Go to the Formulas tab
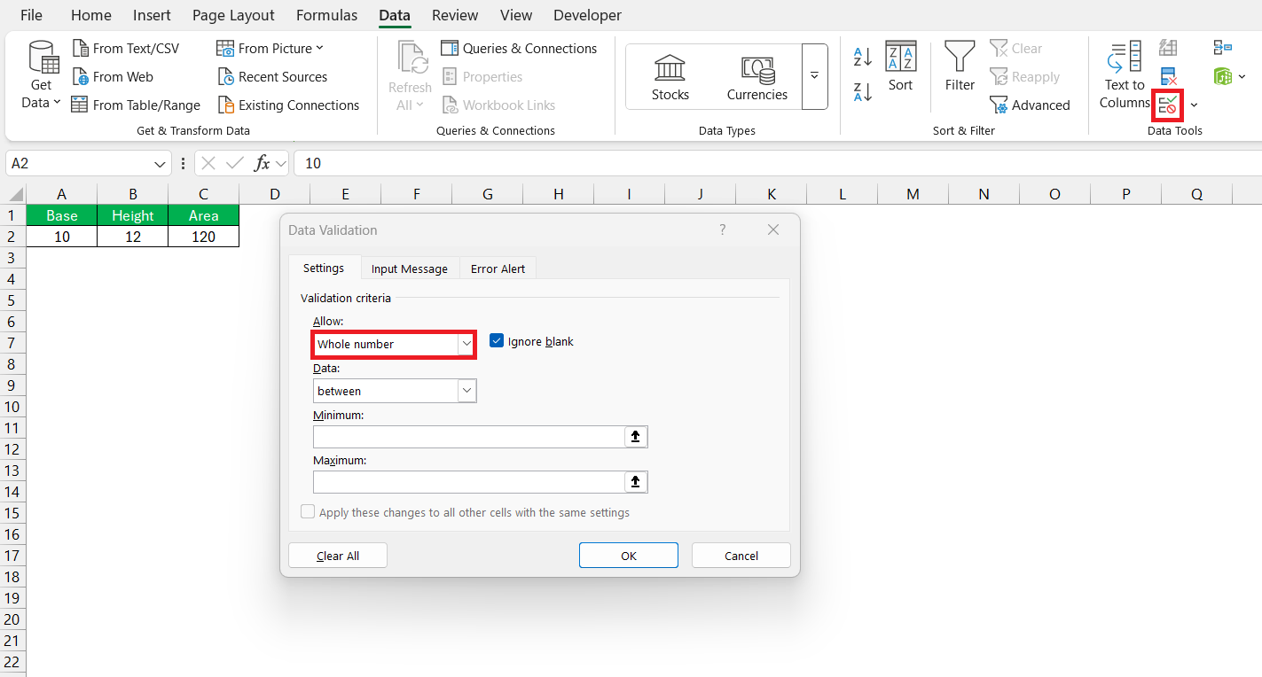The image size is (1262, 677). coord(327,15)
